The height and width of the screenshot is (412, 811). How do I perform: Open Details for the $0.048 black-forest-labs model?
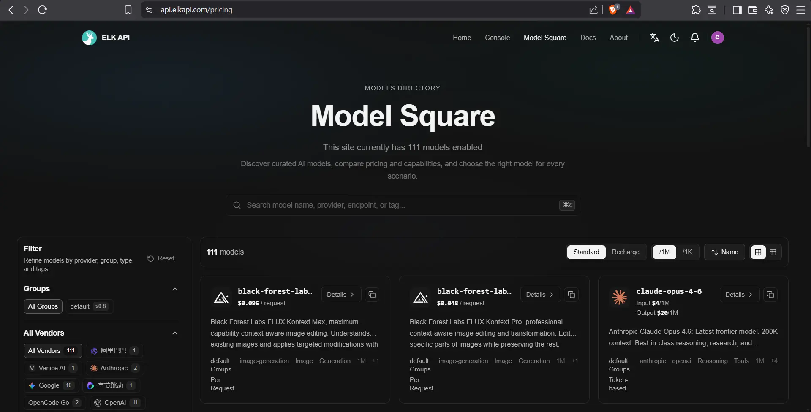pyautogui.click(x=540, y=295)
